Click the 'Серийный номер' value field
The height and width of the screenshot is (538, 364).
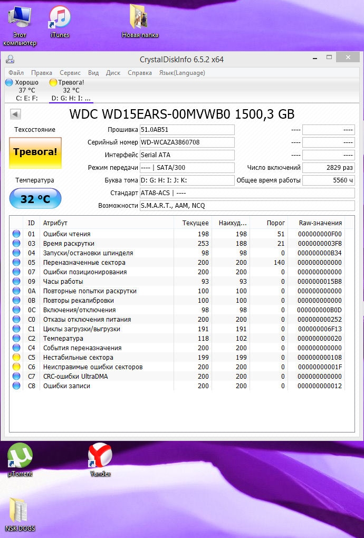[x=187, y=142]
